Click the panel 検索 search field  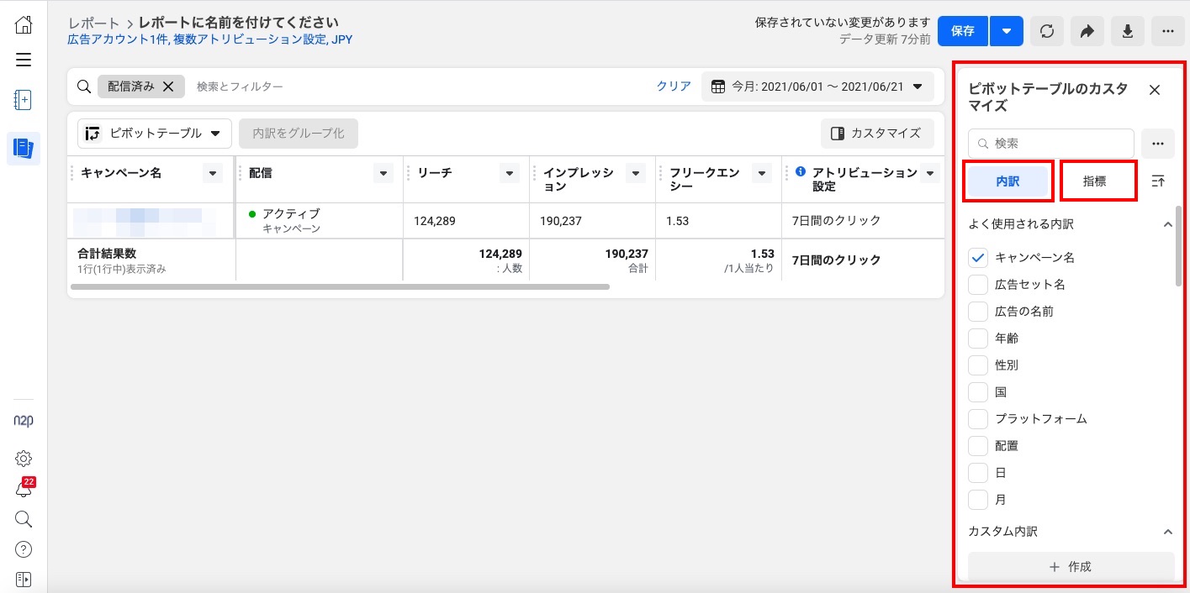(1051, 144)
